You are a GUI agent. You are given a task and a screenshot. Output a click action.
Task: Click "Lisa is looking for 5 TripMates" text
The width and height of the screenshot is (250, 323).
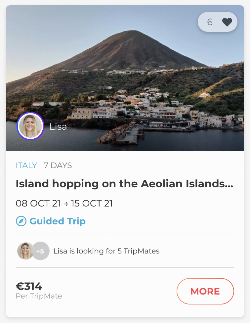[x=106, y=251]
